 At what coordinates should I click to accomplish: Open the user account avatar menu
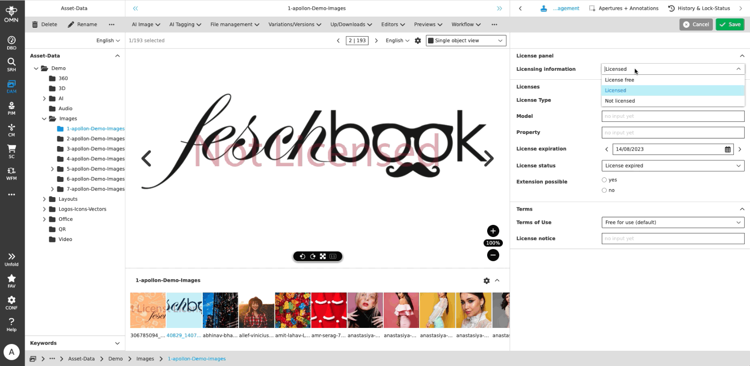(12, 352)
